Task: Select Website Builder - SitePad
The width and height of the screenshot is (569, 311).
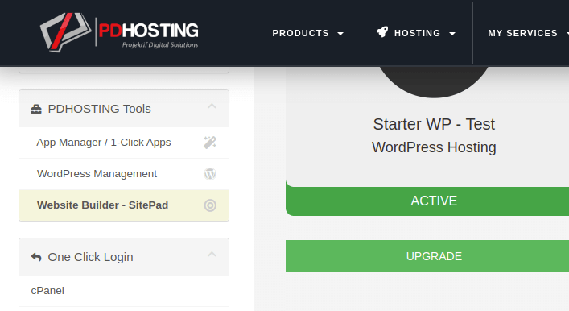Action: pos(124,205)
